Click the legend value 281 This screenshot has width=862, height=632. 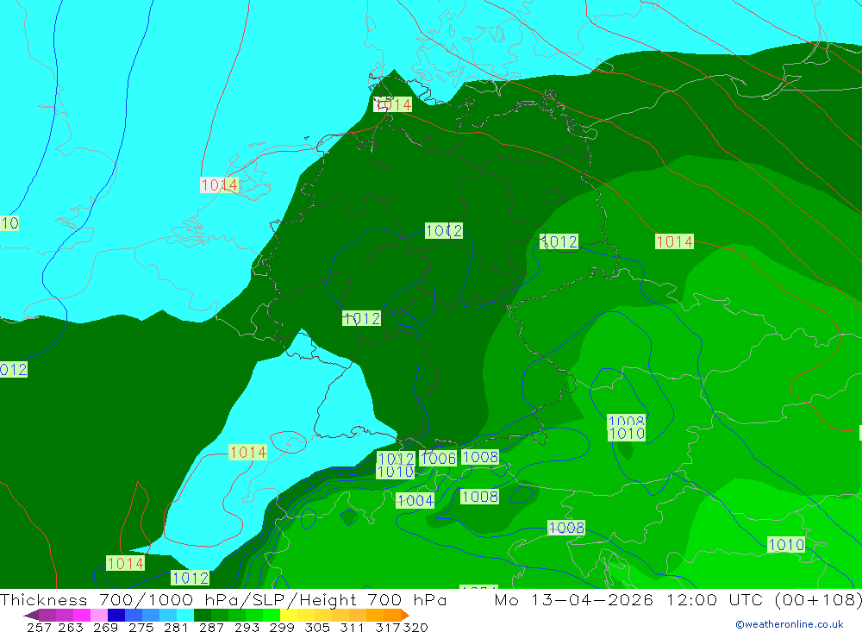[x=176, y=627]
